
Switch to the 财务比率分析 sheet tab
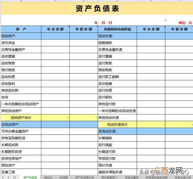(183, 177)
